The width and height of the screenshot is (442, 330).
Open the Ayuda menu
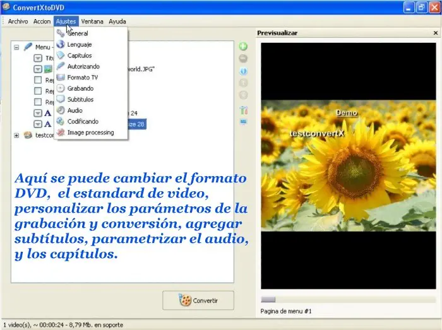(x=117, y=21)
